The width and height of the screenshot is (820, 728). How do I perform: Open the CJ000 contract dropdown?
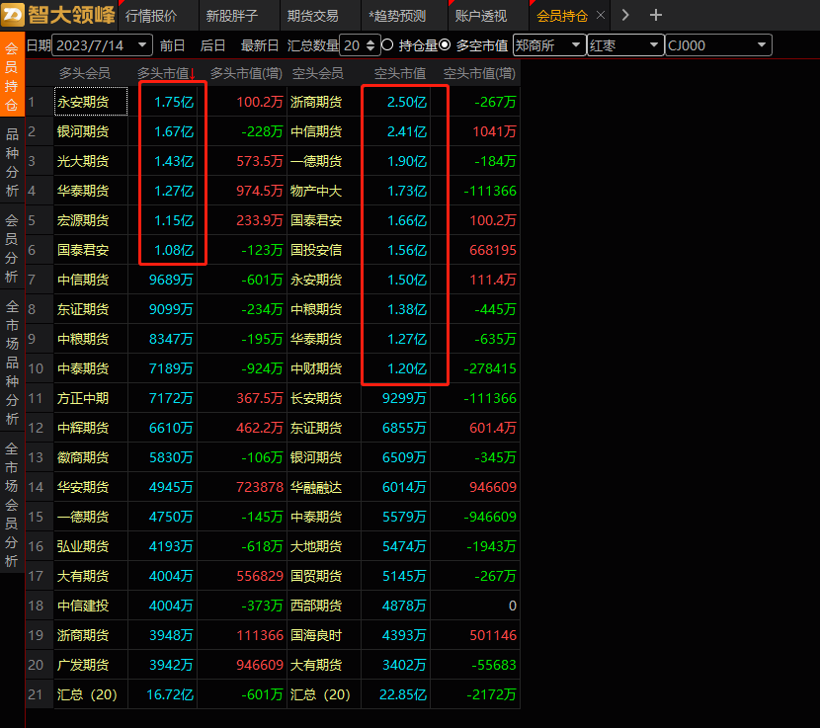(718, 45)
